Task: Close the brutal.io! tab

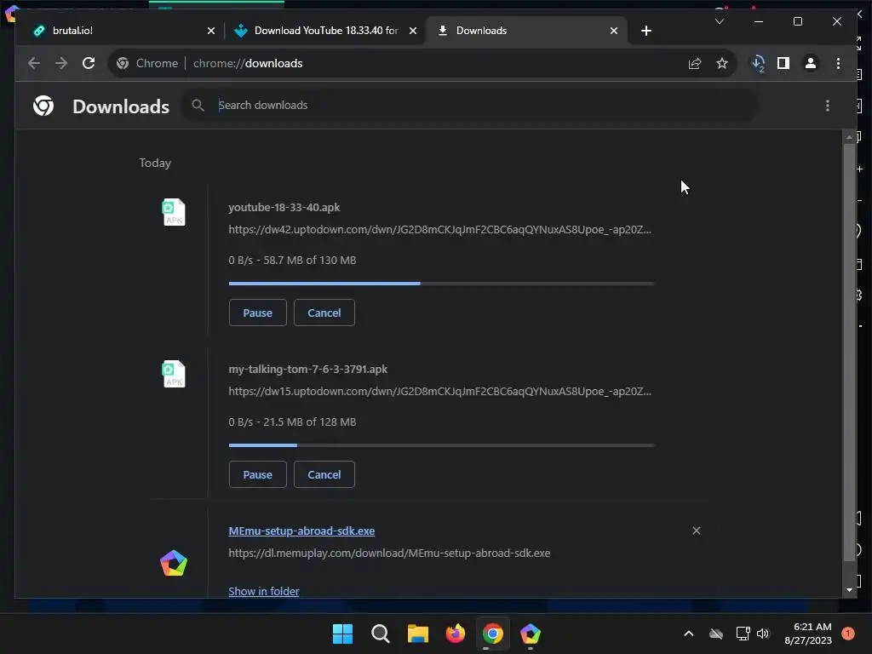Action: pos(211,31)
